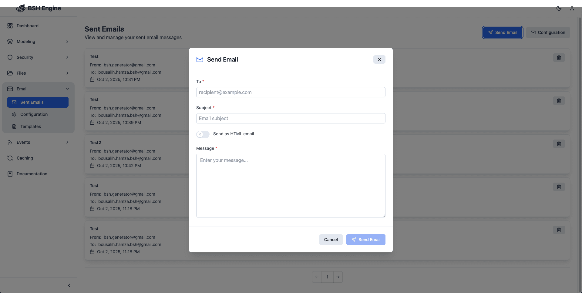Delete the Test2 email with trash icon
582x293 pixels.
click(559, 144)
